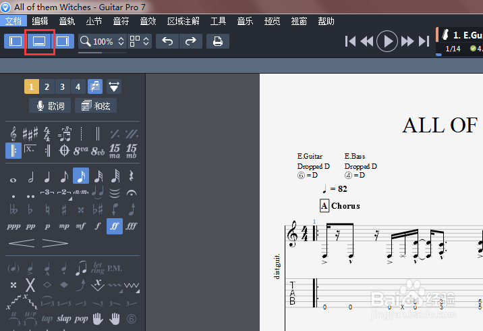The width and height of the screenshot is (483, 331).
Task: Insert the coda direction symbol
Action: click(64, 151)
